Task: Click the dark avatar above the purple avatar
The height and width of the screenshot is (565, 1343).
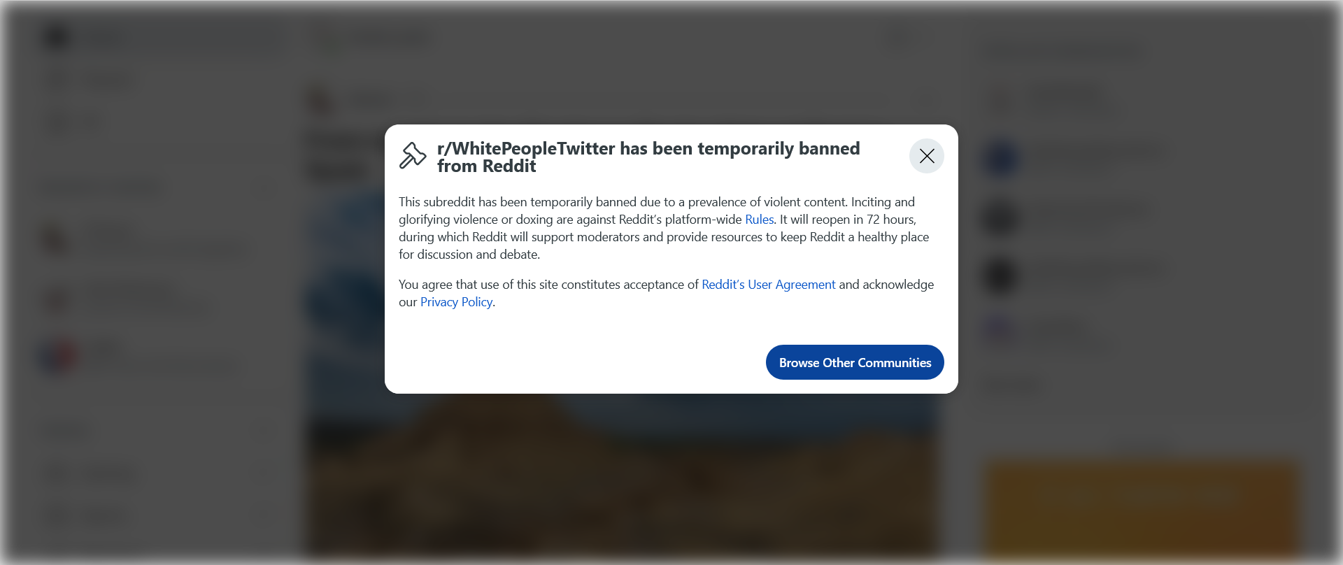Action: (x=1001, y=275)
